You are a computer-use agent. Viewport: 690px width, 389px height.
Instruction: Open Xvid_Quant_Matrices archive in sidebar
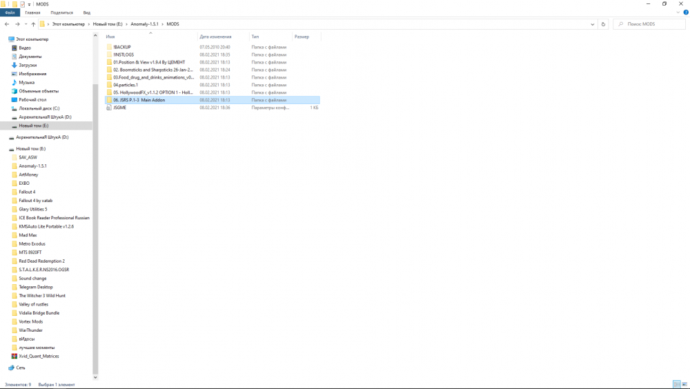pos(39,357)
